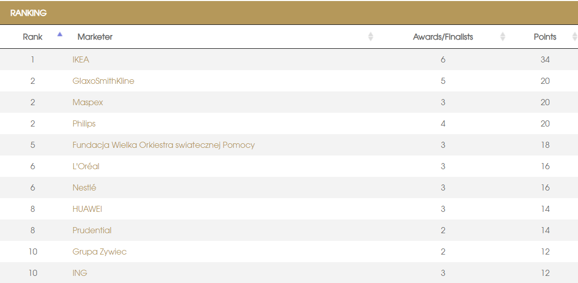Click the Marketer column sort arrows
The height and width of the screenshot is (283, 578).
[x=370, y=37]
